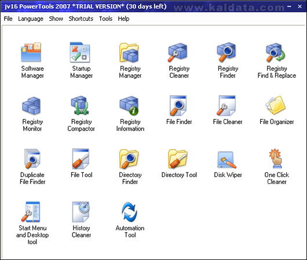Open the Help menu
Screen dimensions: 307x260
pos(123,19)
